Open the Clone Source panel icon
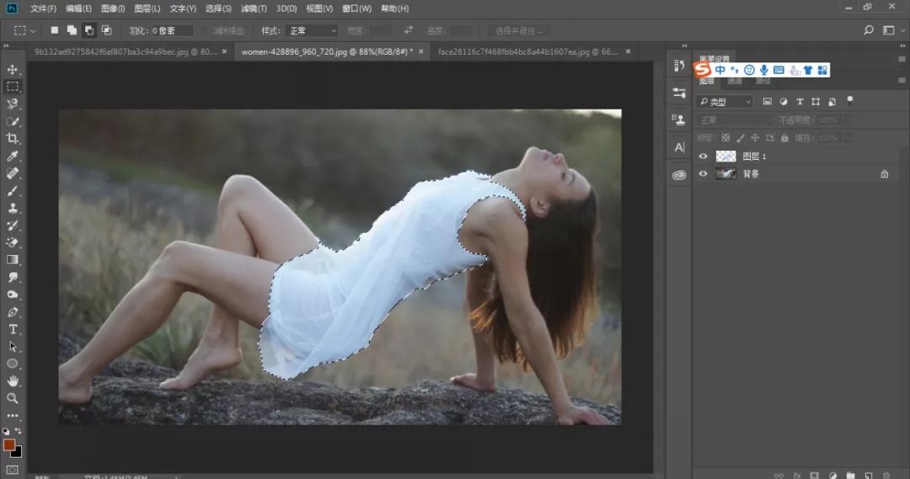The width and height of the screenshot is (910, 479). [679, 120]
